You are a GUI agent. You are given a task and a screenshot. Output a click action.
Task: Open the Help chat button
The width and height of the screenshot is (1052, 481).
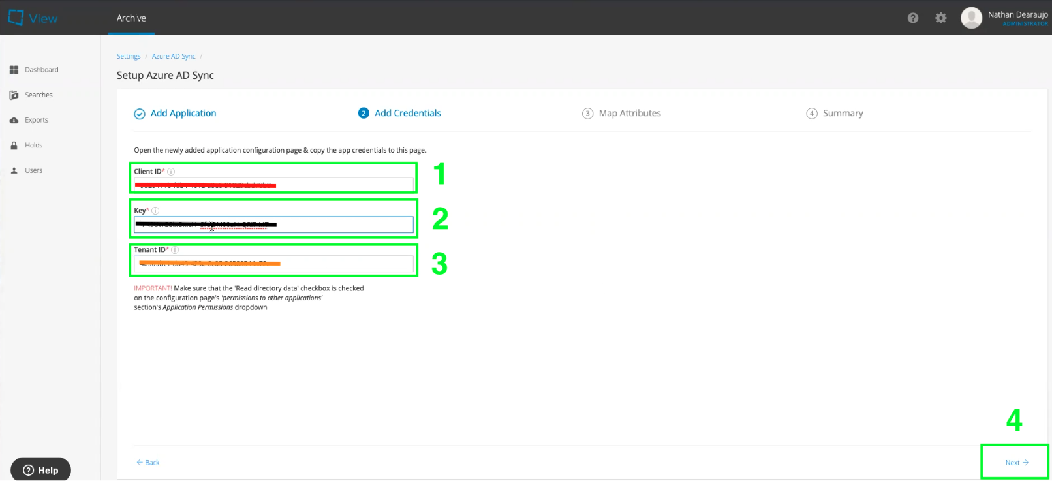tap(40, 470)
